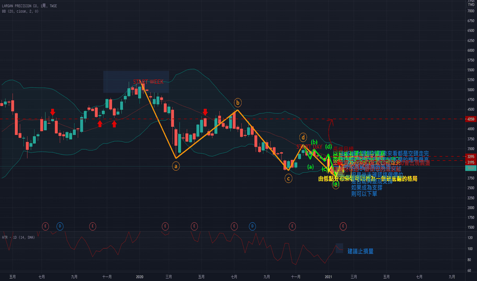The image size is (477, 281).
Task: Click the 60 value on ATR axis
Action: point(469,271)
